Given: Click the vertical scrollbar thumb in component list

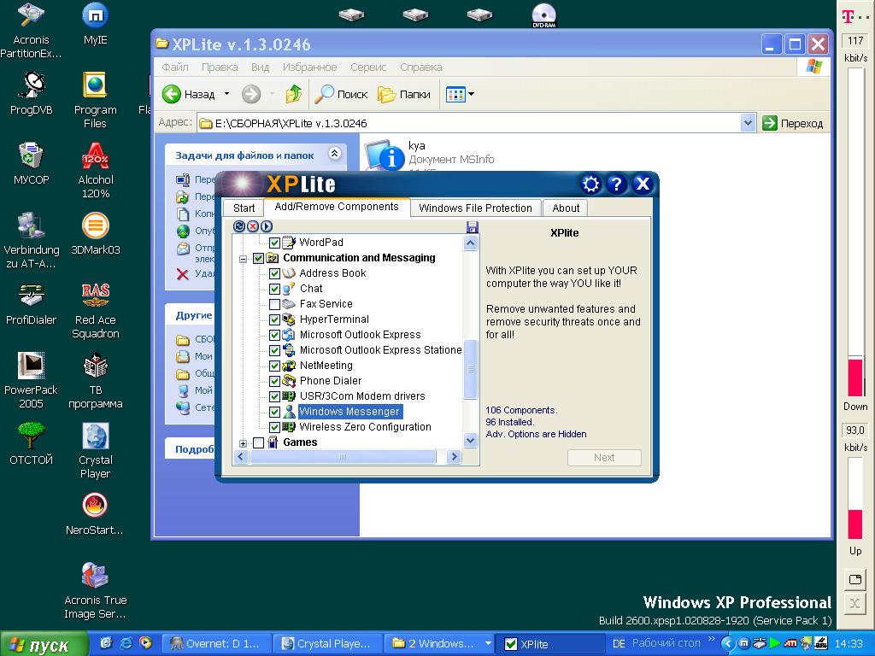Looking at the screenshot, I should point(471,369).
